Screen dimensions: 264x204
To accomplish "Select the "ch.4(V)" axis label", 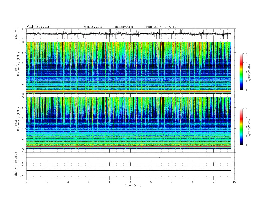I will pyautogui.click(x=16, y=171).
